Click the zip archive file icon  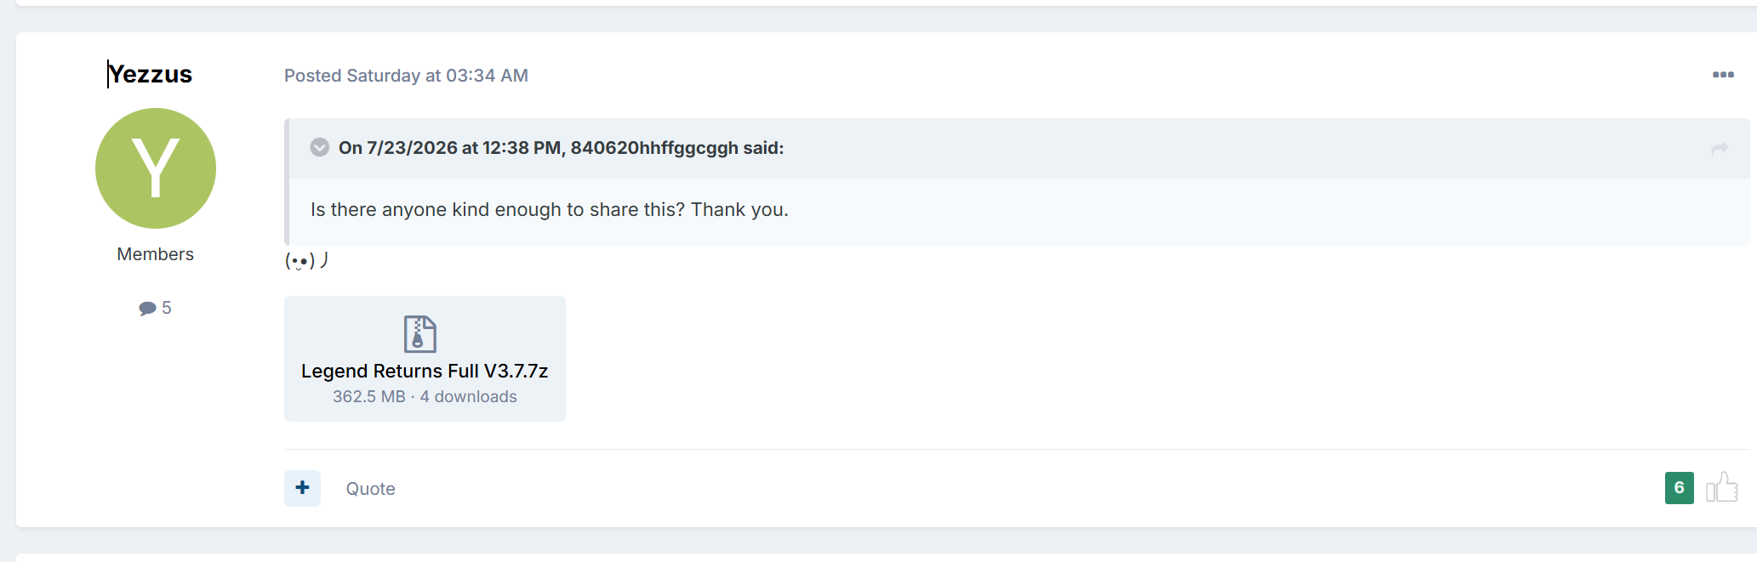click(x=420, y=334)
